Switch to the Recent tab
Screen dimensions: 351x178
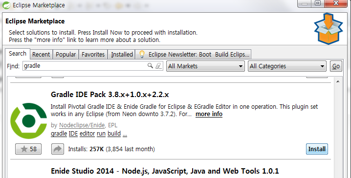tap(41, 55)
